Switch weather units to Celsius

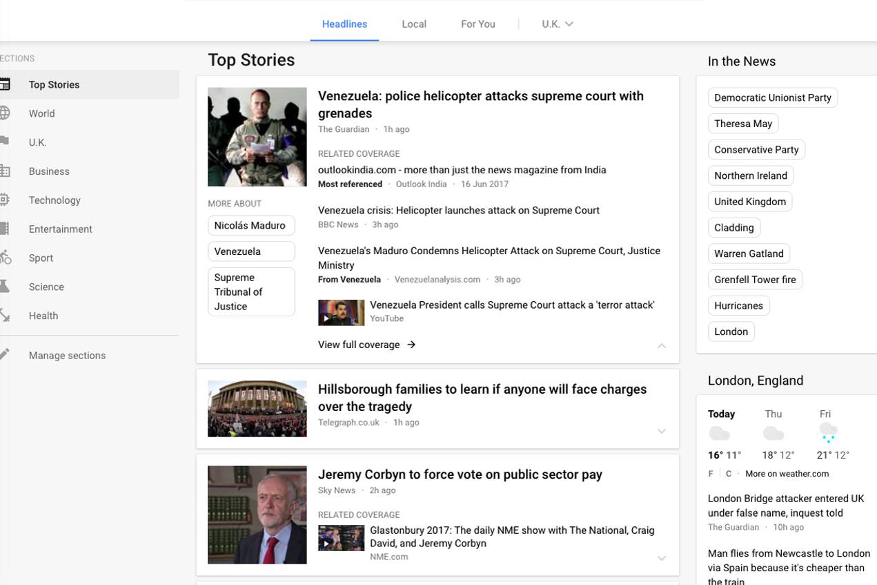tap(729, 473)
